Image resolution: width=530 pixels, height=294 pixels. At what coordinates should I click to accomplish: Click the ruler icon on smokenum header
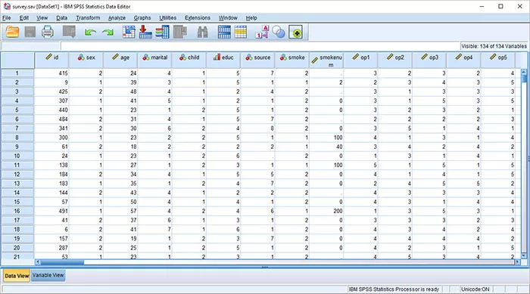[x=315, y=60]
